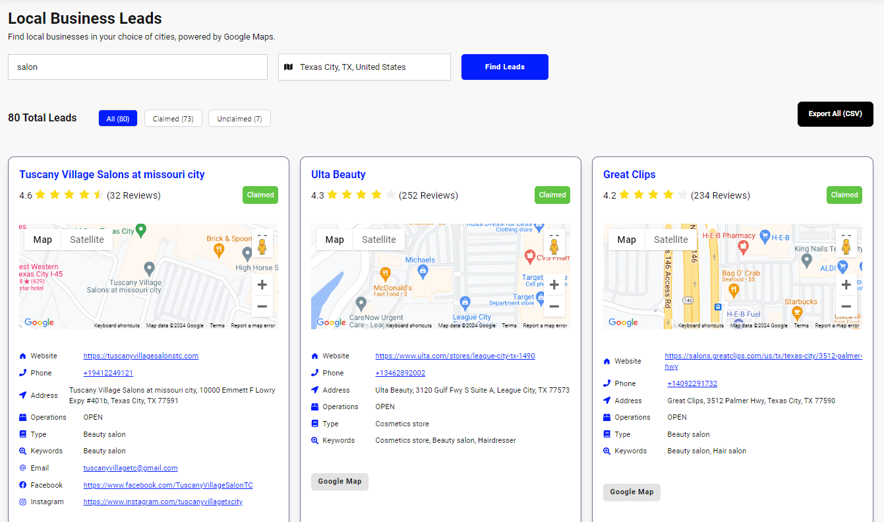Select the All (80) filter tab
Viewport: 884px width, 522px height.
117,118
